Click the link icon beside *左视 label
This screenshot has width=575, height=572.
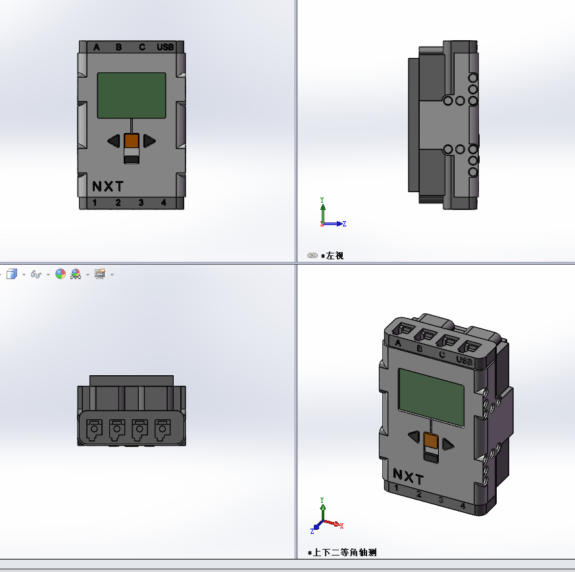pos(312,255)
